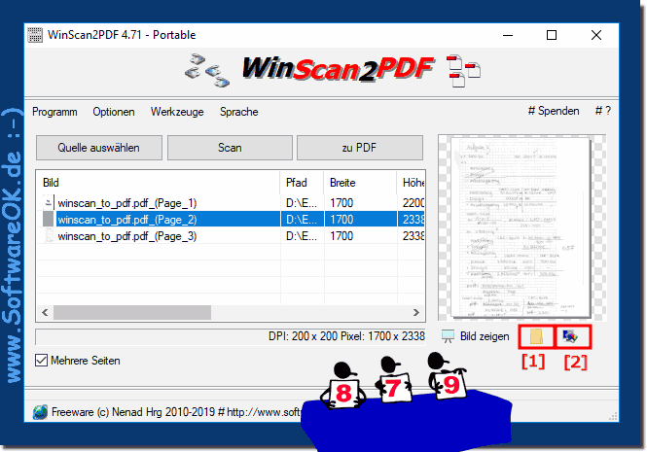Minimize the WinScan2PDF window

[x=508, y=35]
